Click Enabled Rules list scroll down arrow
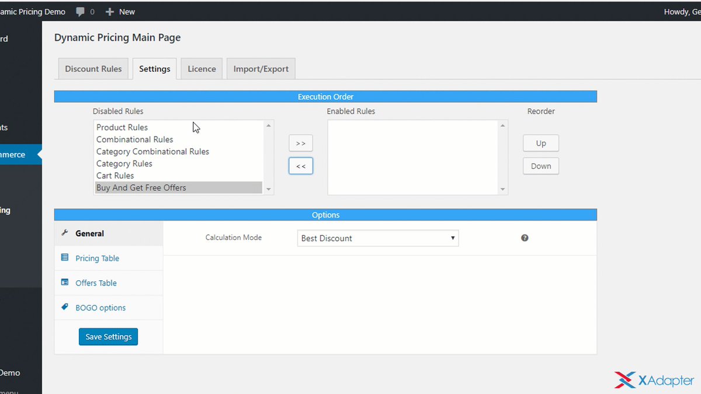This screenshot has height=394, width=701. coord(502,189)
